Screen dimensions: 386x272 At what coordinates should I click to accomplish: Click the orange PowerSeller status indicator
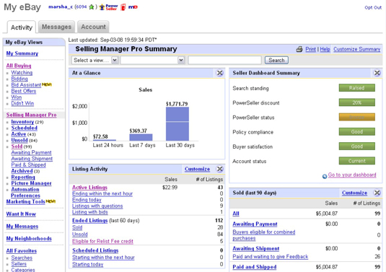click(357, 117)
